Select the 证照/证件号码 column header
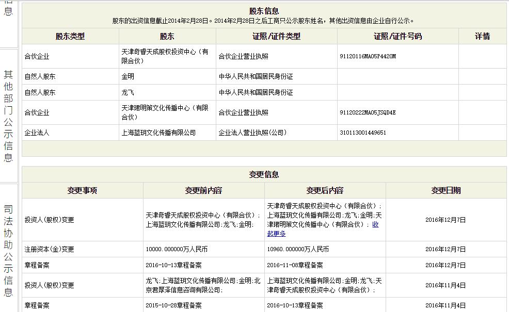Viewport: 509px width, 312px height. (x=398, y=36)
